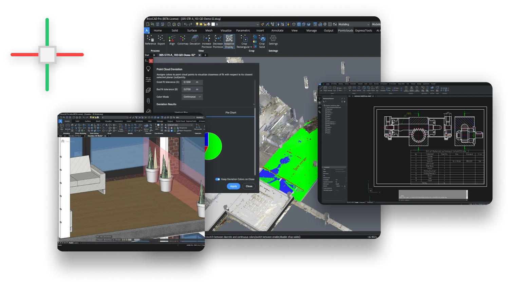Open ExpressTools tab in point cloud window

363,31
